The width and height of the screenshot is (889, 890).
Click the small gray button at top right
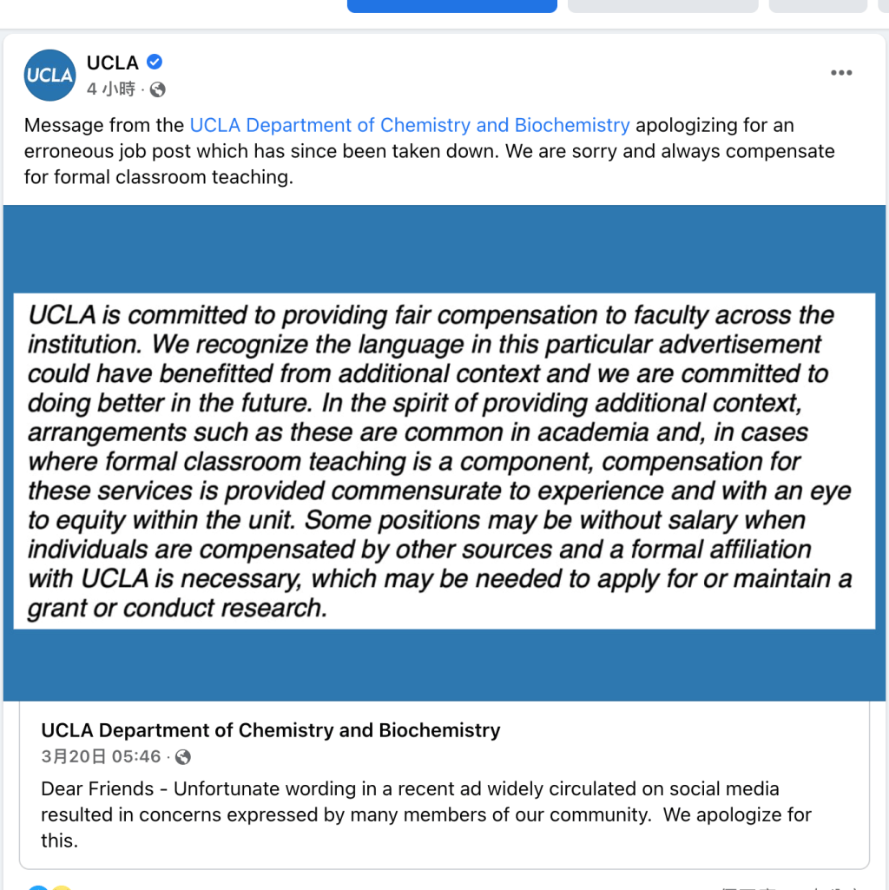(x=818, y=6)
